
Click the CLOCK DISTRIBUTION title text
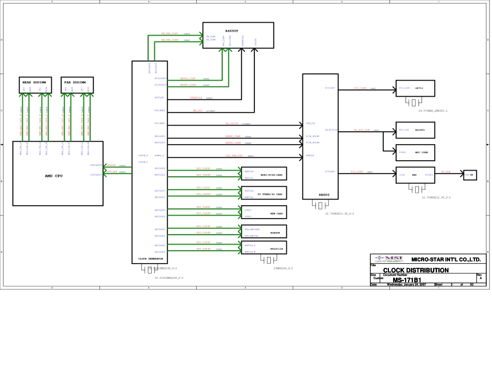click(415, 270)
